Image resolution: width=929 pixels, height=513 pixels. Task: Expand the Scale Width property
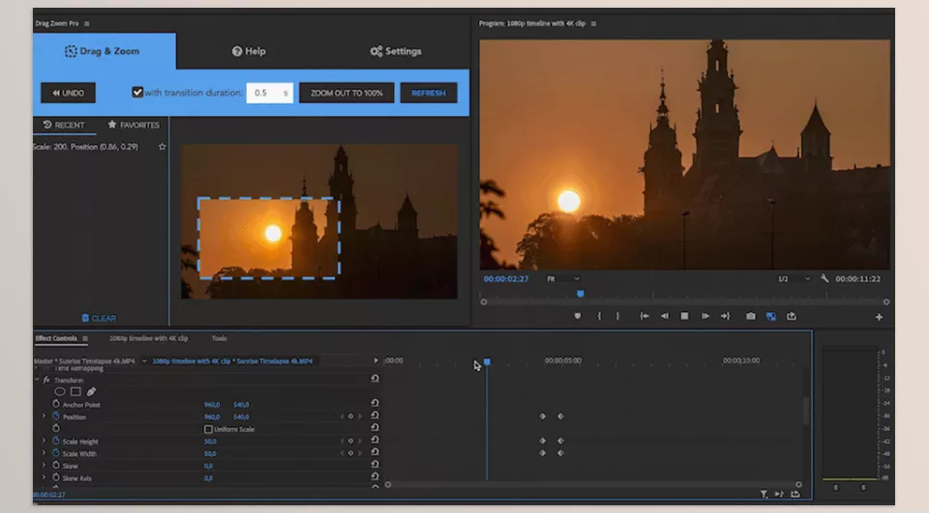click(44, 453)
